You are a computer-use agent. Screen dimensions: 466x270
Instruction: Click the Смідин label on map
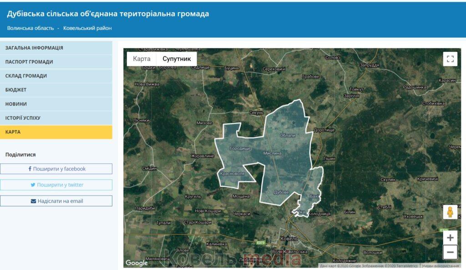point(149,168)
